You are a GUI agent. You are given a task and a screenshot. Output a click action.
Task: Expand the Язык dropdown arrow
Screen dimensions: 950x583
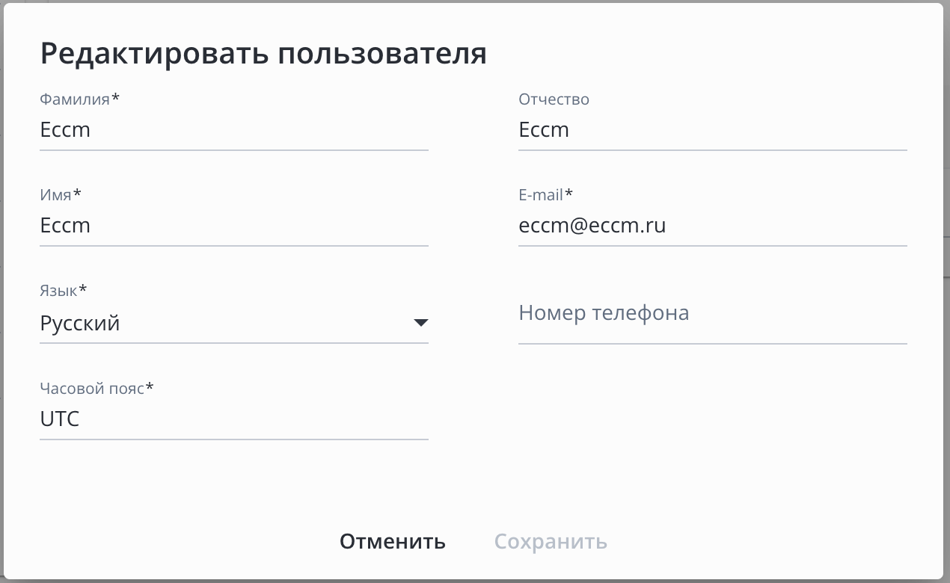tap(420, 323)
